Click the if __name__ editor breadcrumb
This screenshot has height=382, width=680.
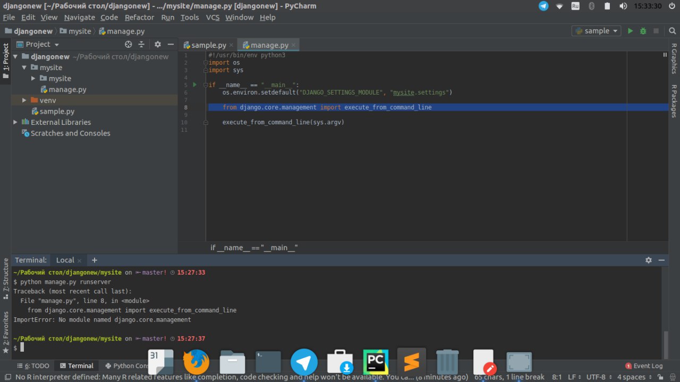(254, 248)
